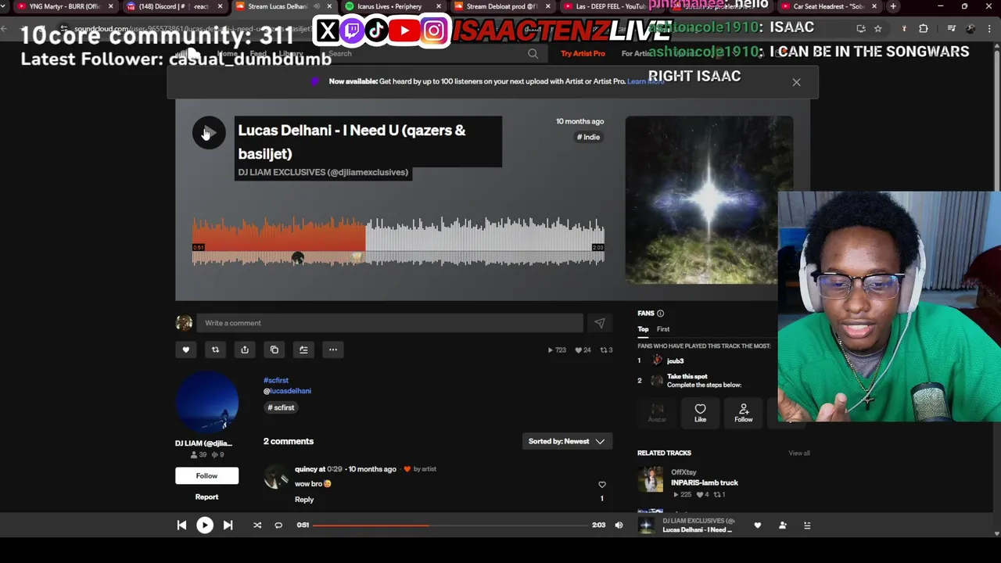This screenshot has width=1001, height=563.
Task: Skip to next track in bottom player
Action: point(228,525)
